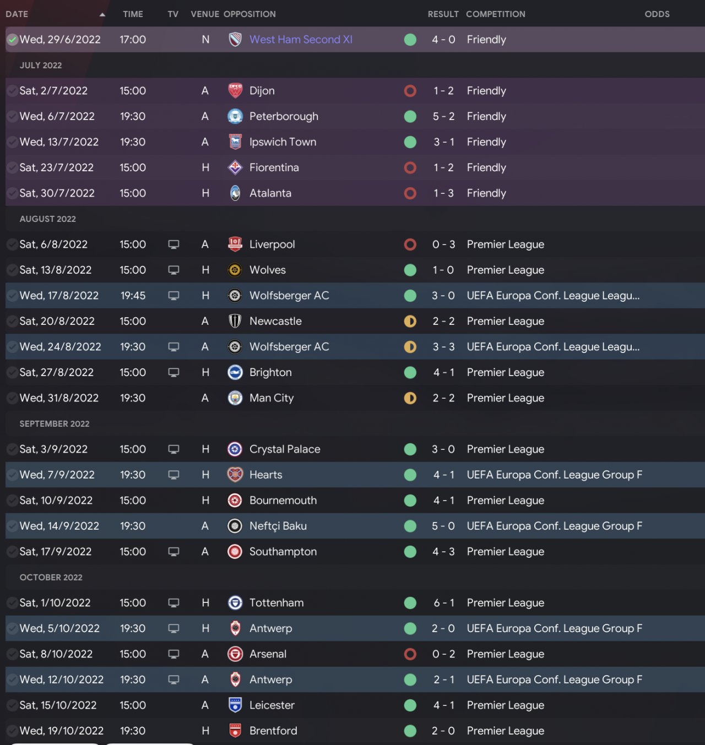
Task: Sort by the COMPETITION column header
Action: (495, 14)
